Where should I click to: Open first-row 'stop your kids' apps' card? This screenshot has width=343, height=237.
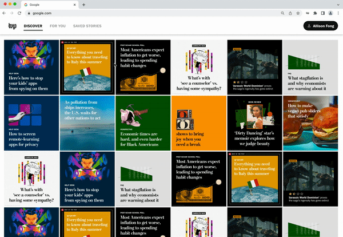click(31, 67)
